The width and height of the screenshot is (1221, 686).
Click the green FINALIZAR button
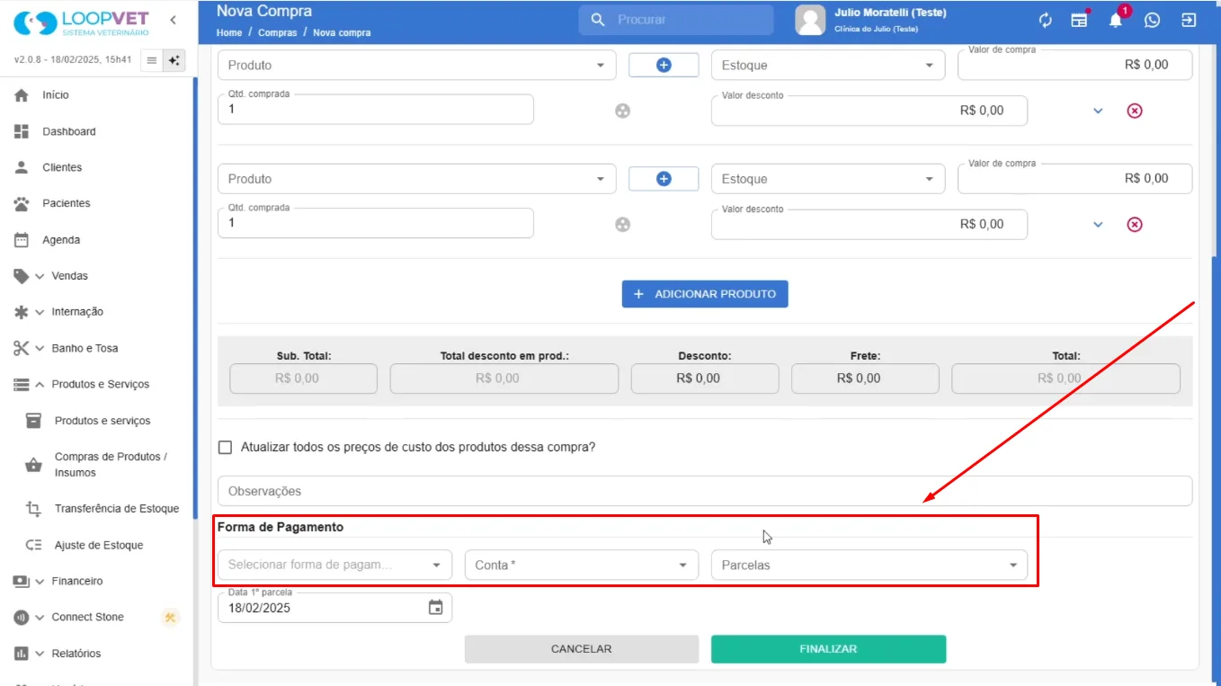tap(828, 649)
